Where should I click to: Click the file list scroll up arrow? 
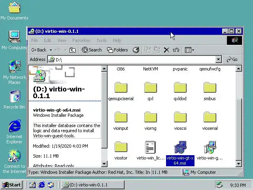pos(238,68)
